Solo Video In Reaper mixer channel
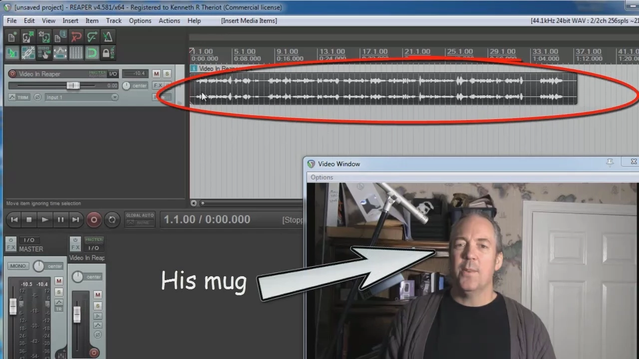The width and height of the screenshot is (639, 359). [x=98, y=305]
